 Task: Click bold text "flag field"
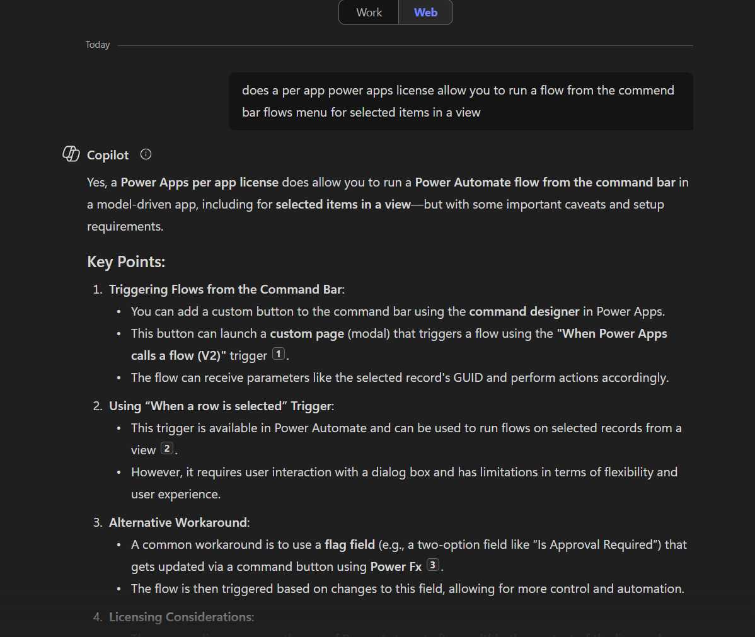click(x=350, y=544)
